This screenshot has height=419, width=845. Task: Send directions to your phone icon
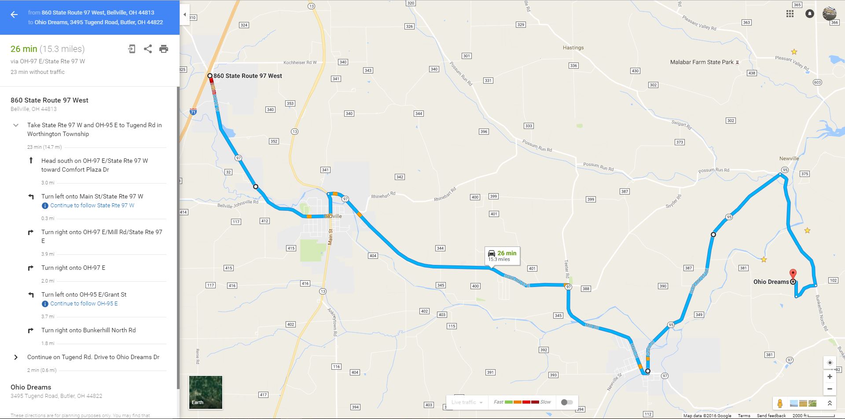[132, 49]
